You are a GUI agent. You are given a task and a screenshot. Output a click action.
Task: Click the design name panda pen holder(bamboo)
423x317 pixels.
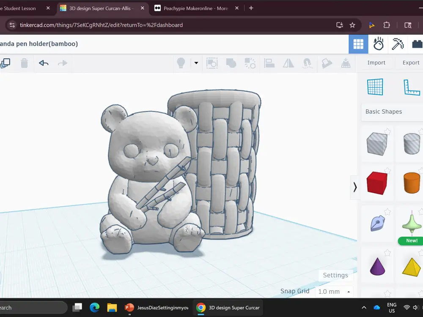click(x=39, y=44)
